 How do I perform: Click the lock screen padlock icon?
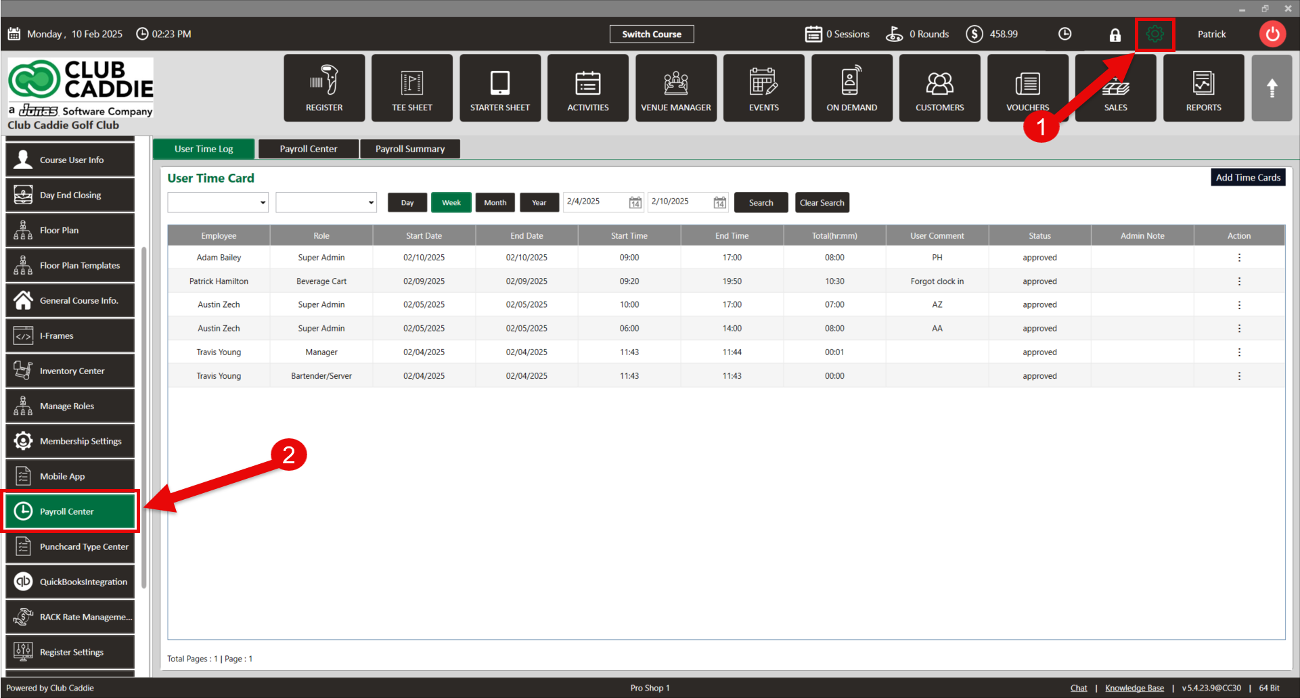click(x=1115, y=34)
